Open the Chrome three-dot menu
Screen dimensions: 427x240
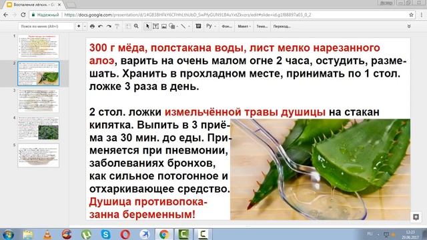point(421,15)
